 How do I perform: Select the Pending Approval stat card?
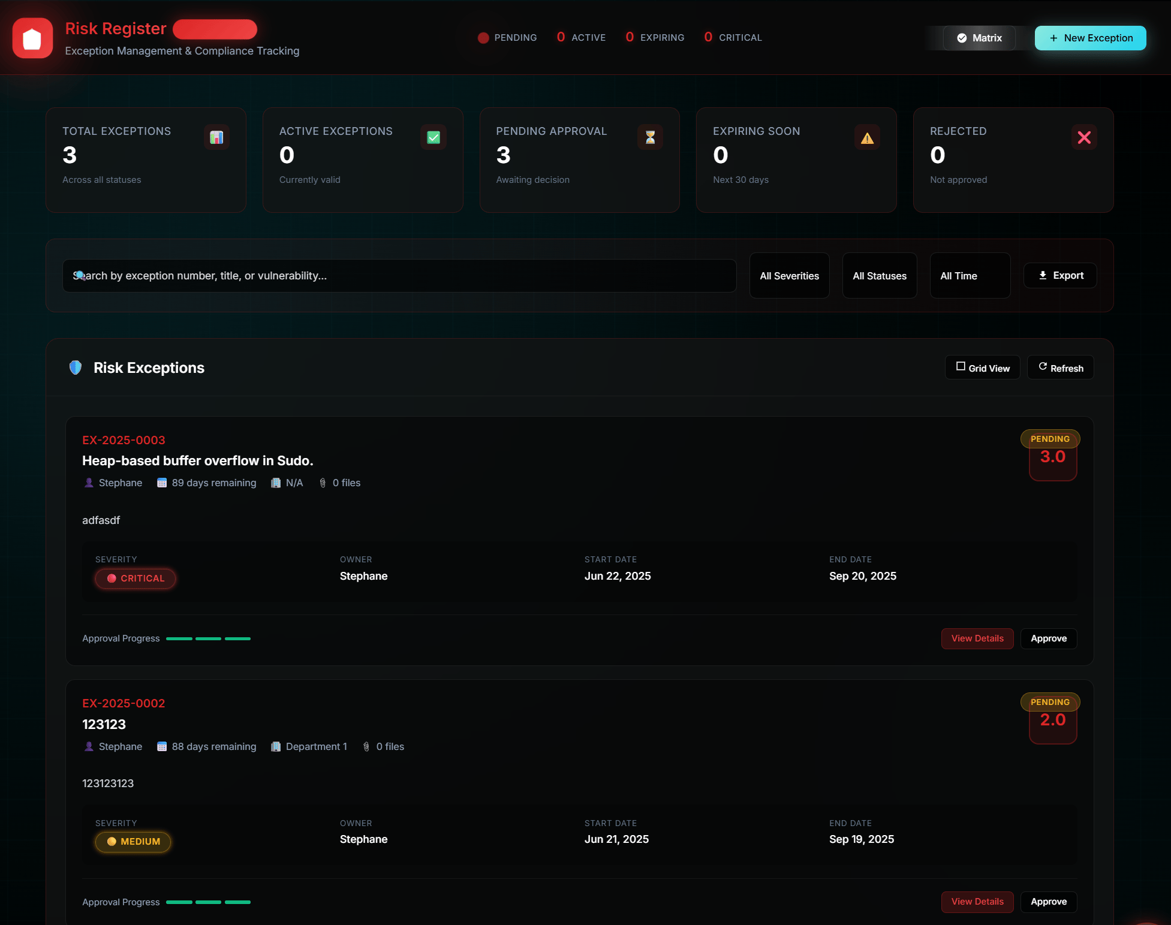tap(580, 160)
